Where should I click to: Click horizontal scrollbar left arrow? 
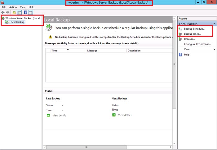click(45, 147)
